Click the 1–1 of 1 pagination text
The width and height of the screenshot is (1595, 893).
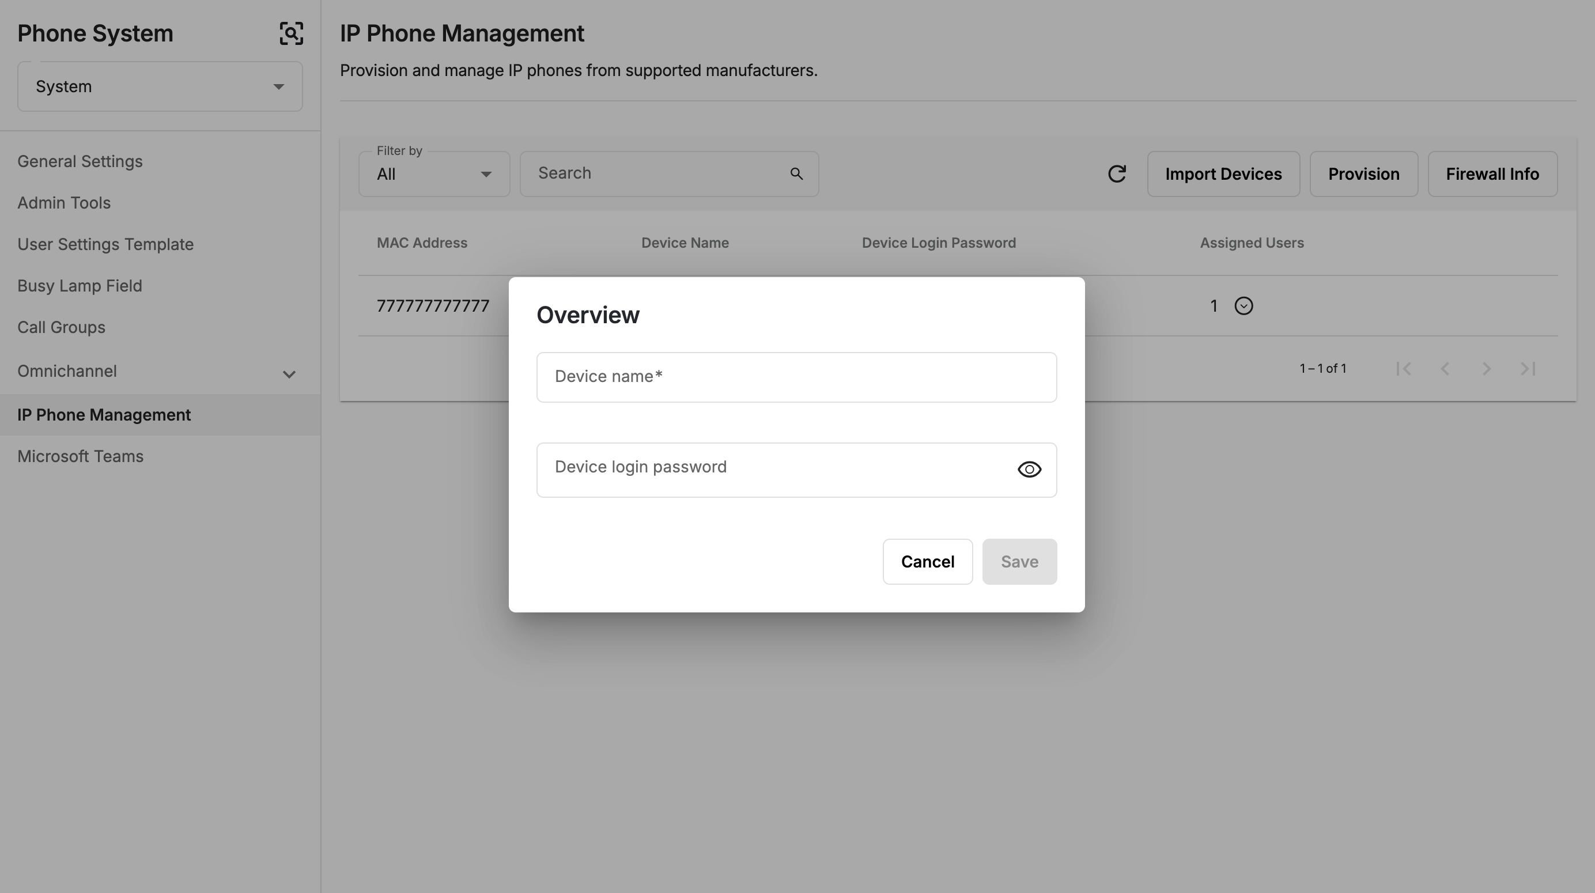point(1323,369)
